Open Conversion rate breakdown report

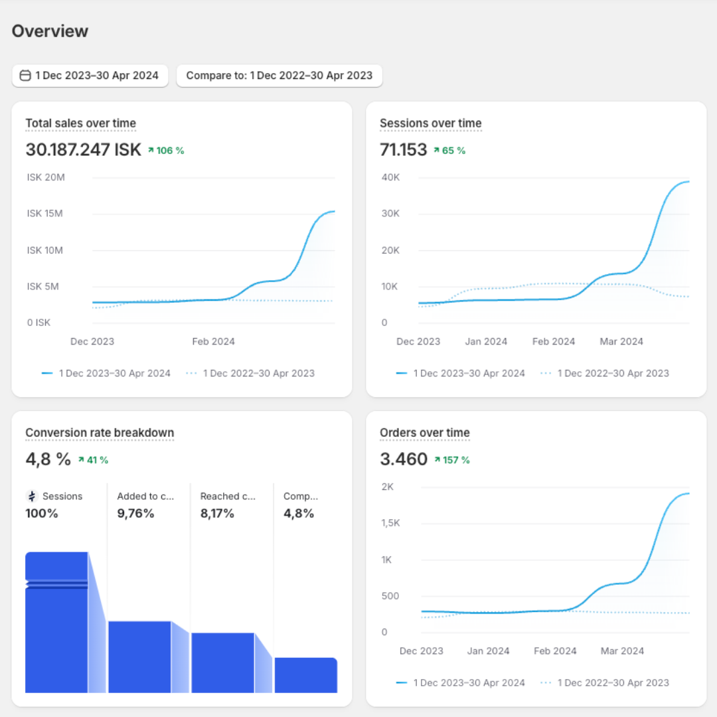click(100, 433)
